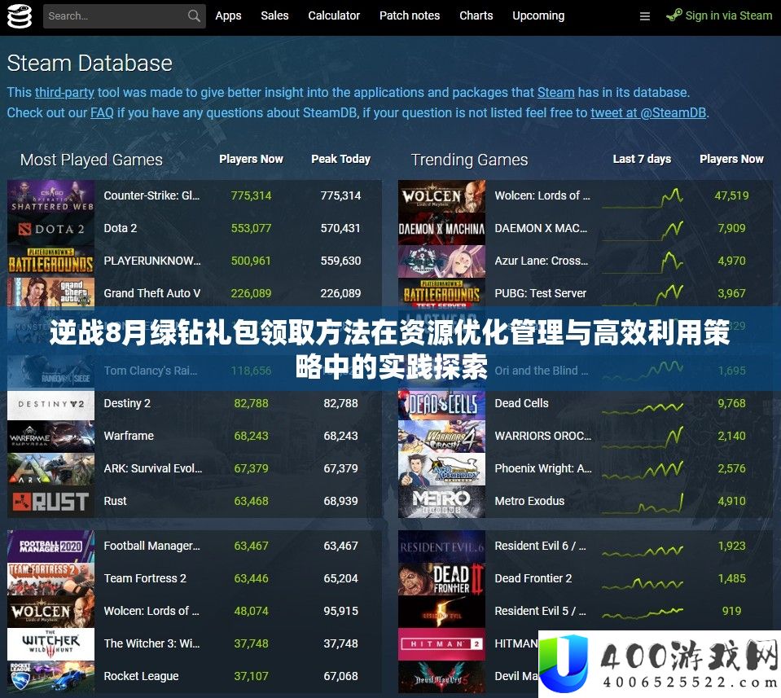Screen dimensions: 781x698
Task: Open the Trending Games heading
Action: [469, 160]
